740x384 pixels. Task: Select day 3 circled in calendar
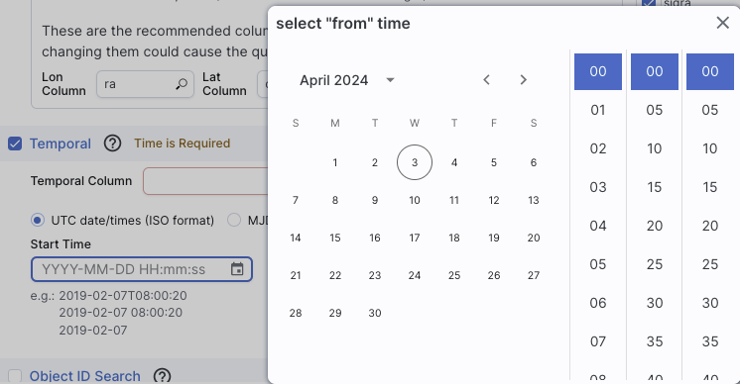[x=415, y=162]
